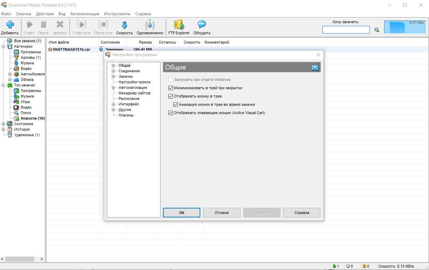Image resolution: width=429 pixels, height=270 pixels.
Task: Collapse the Категории tree in sidebar
Action: (x=3, y=46)
